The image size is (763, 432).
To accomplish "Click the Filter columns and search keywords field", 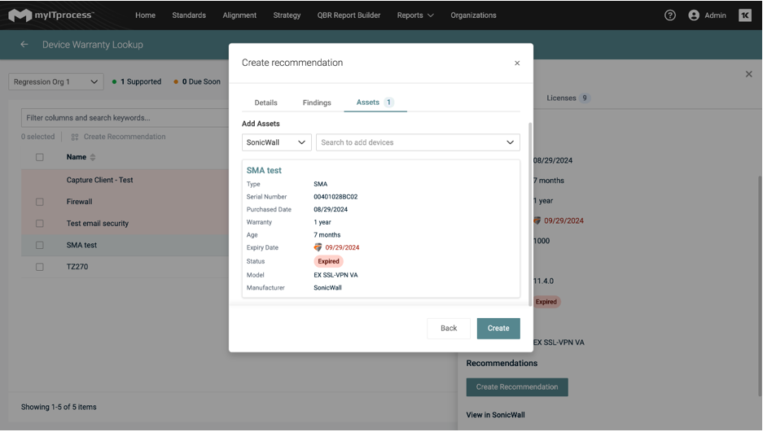I will coord(125,118).
